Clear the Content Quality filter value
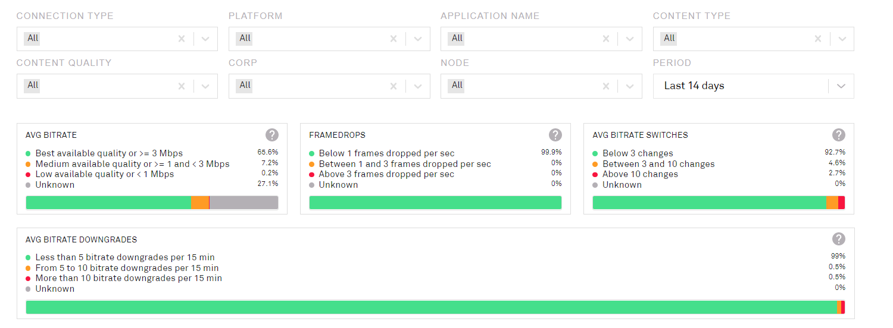 (182, 86)
